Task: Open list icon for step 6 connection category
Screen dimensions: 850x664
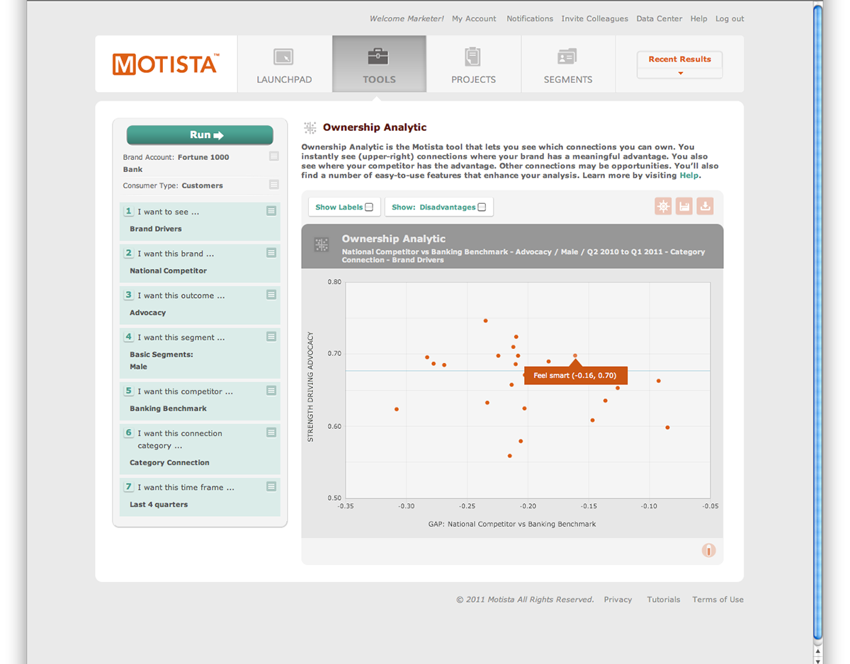Action: coord(271,433)
